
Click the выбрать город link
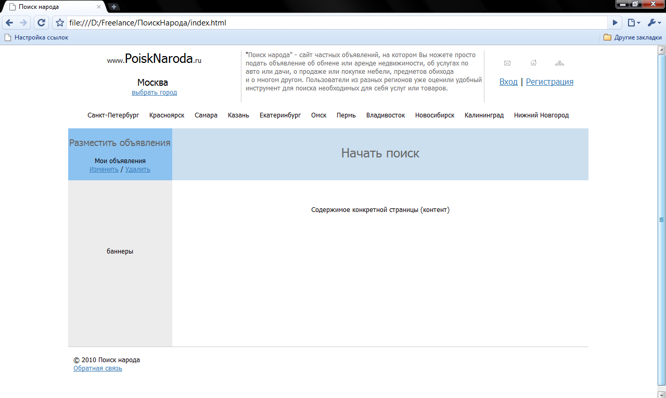(154, 92)
